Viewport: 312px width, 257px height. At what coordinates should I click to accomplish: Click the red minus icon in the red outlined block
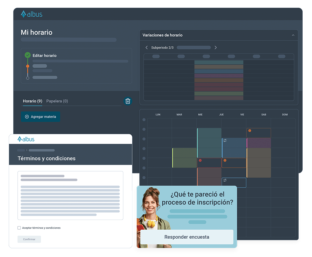(200, 161)
